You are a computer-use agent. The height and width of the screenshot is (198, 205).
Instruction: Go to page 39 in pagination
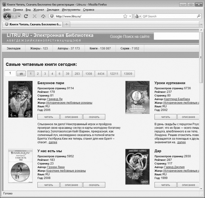(x=67, y=73)
